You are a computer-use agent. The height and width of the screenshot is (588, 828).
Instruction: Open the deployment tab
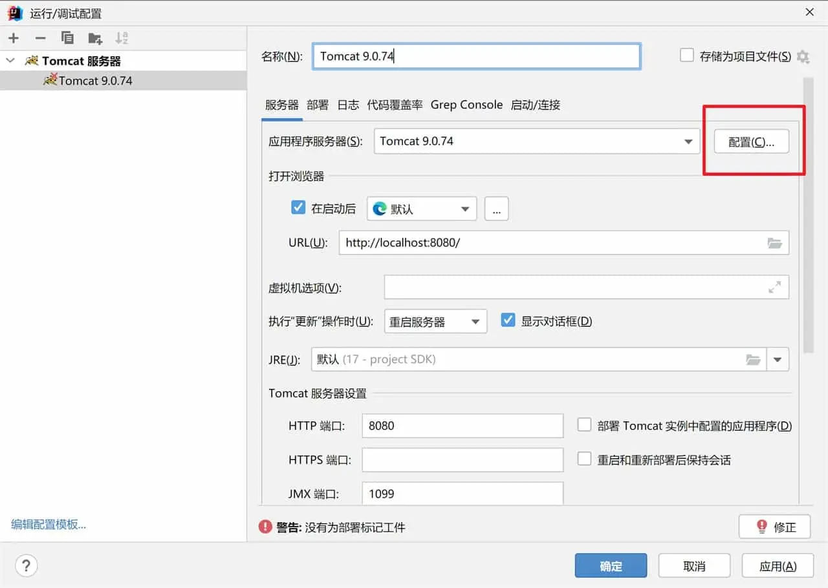(318, 105)
